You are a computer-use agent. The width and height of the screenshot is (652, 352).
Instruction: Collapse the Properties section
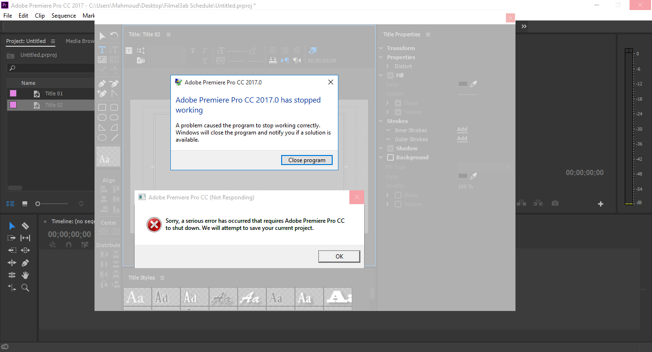coord(381,57)
